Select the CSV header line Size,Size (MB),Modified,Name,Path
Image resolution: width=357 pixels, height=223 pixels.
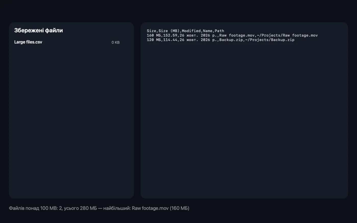(185, 31)
